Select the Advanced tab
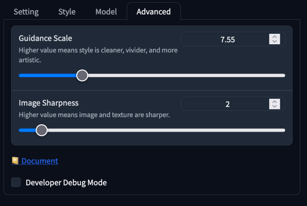Screen dimensions: 307x206 [153, 12]
